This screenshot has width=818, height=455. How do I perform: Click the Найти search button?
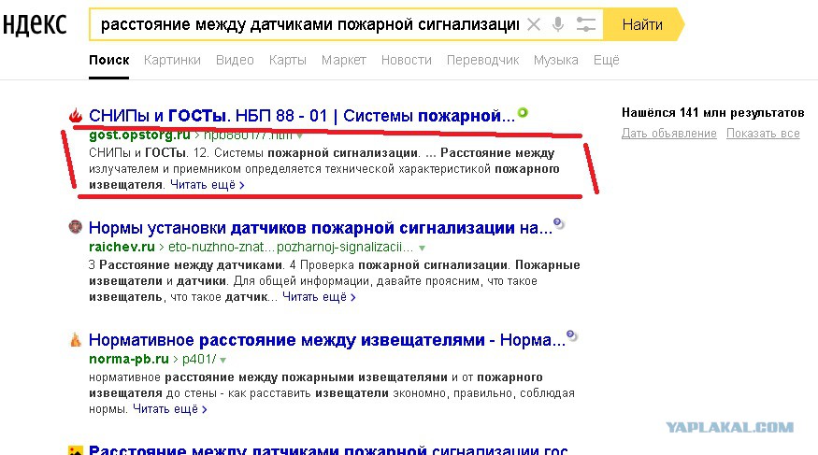tap(643, 24)
